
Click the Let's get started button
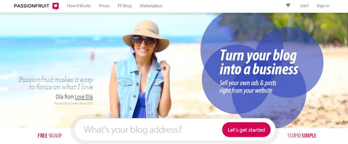pyautogui.click(x=246, y=130)
